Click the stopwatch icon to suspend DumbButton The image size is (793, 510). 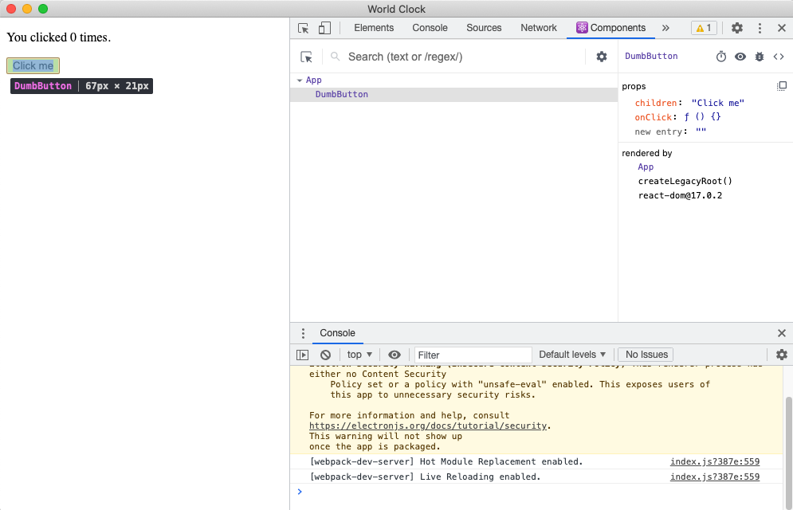[721, 57]
